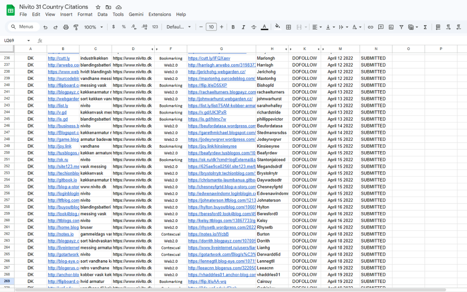Viewport: 467px width, 292px height.
Task: Click the insert link icon
Action: click(371, 27)
